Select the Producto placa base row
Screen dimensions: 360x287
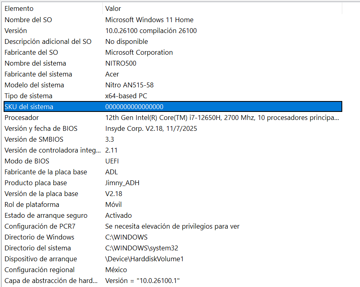point(173,183)
